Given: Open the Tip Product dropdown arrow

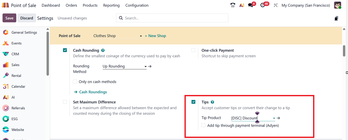Looking at the screenshot, I should (274, 118).
